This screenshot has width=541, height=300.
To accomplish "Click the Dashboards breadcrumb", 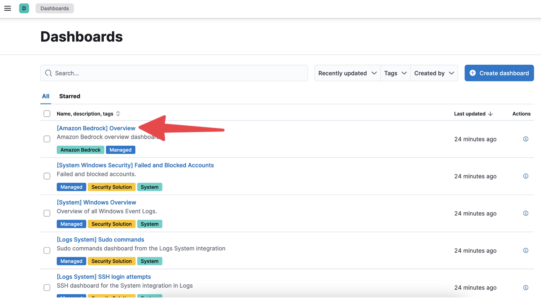I will pyautogui.click(x=55, y=8).
